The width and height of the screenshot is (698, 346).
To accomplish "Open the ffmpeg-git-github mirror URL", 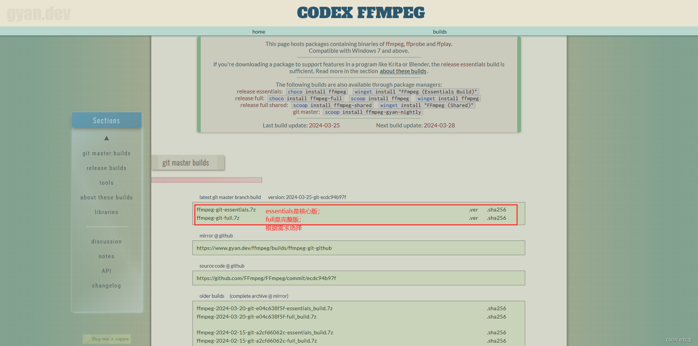I will pos(264,248).
